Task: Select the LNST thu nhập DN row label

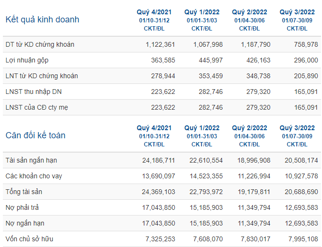Action: pyautogui.click(x=33, y=92)
